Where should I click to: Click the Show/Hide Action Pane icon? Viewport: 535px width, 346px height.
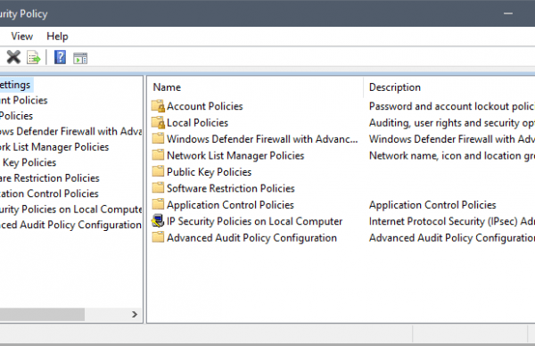[80, 58]
